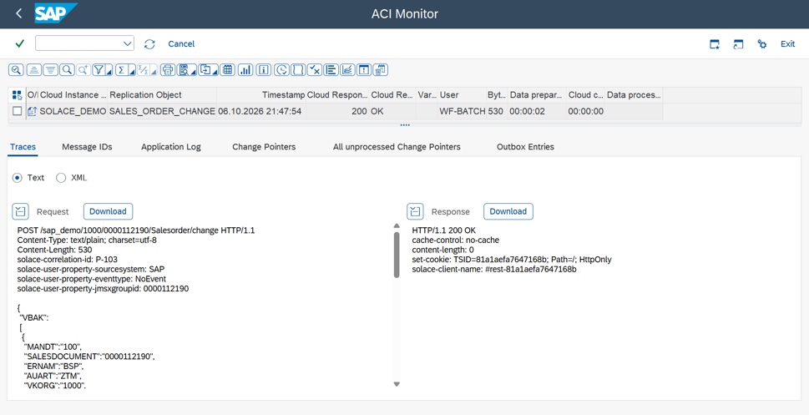The height and width of the screenshot is (415, 809).
Task: Click the Request scrollbar thumb
Action: coord(397,255)
